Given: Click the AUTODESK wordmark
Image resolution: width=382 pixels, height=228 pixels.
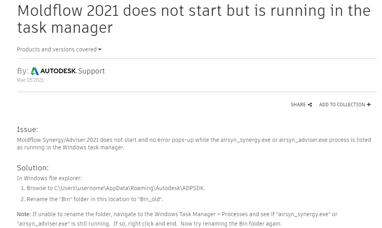Looking at the screenshot, I should click(x=58, y=72).
